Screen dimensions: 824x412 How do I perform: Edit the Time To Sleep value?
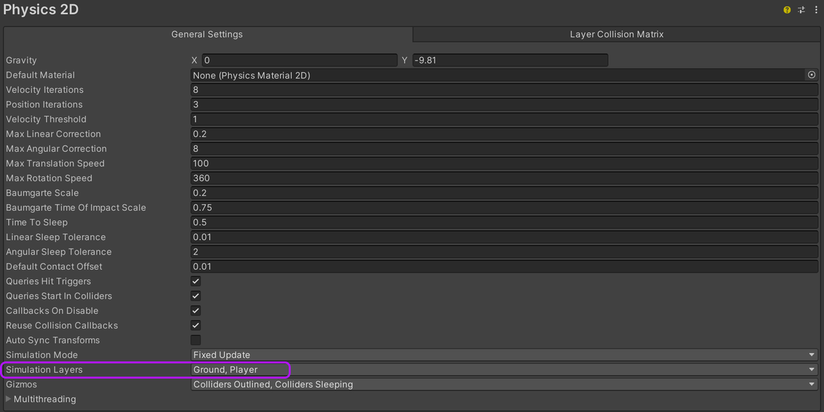(504, 222)
